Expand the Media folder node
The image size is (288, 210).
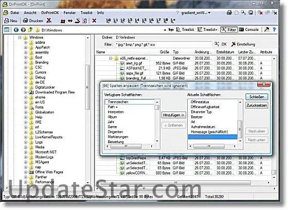(26, 147)
